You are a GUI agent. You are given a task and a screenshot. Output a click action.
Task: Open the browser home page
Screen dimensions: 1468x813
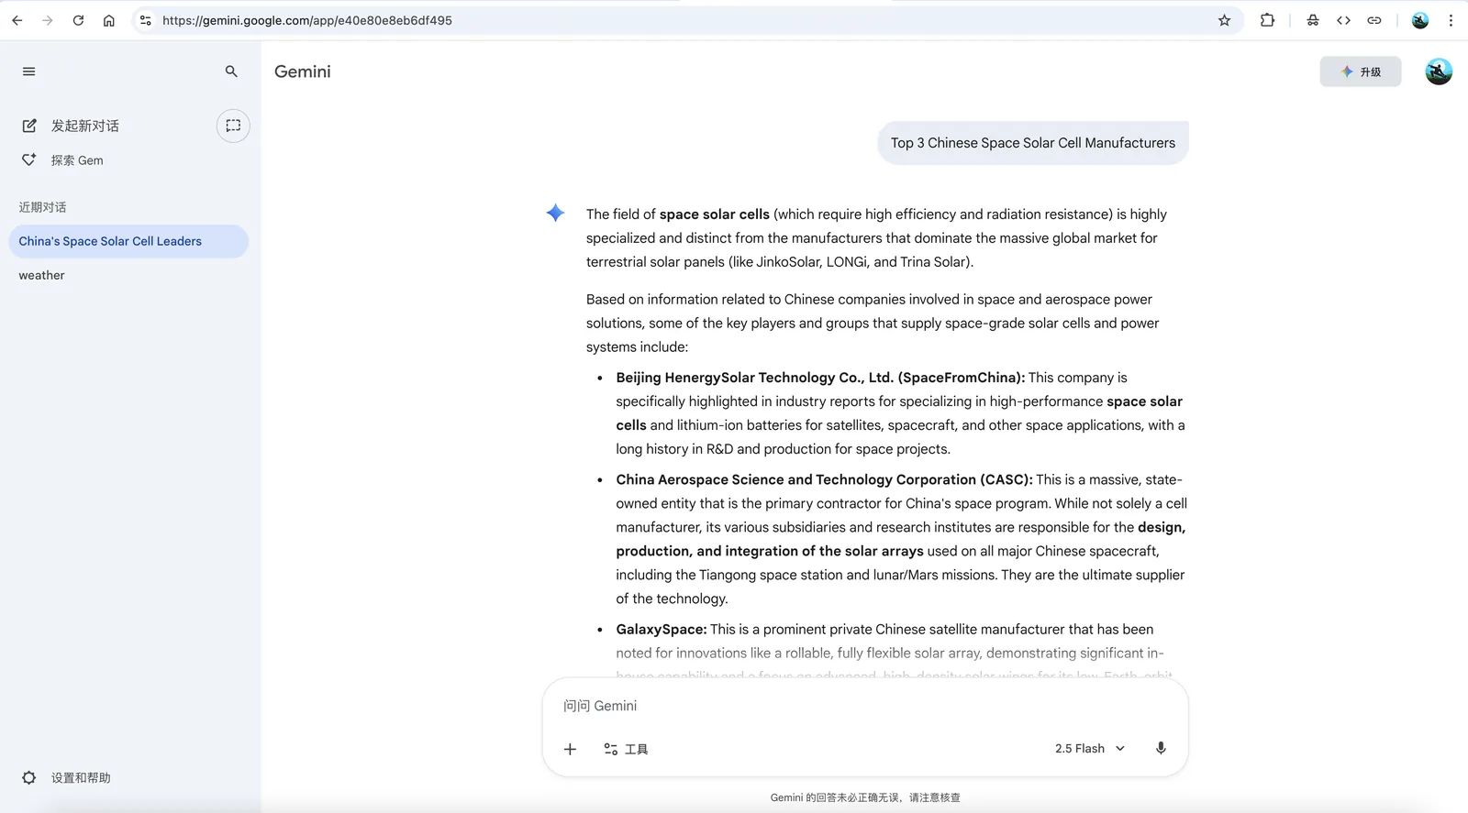click(109, 20)
